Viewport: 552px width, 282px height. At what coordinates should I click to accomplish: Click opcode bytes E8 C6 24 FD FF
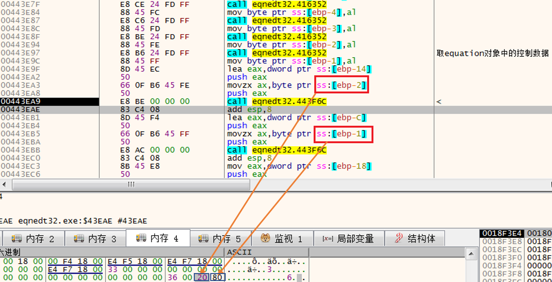tap(155, 20)
